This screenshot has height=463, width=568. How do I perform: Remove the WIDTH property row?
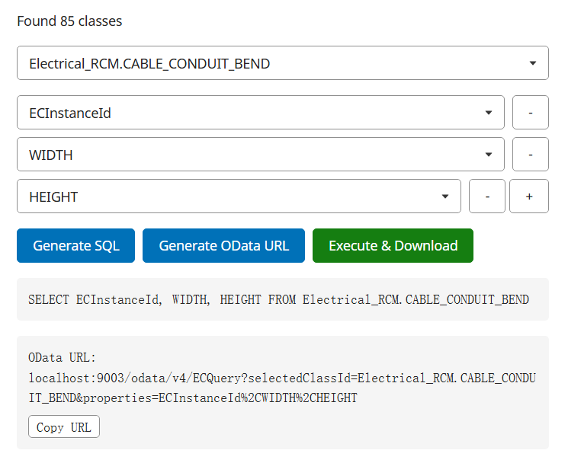[531, 155]
